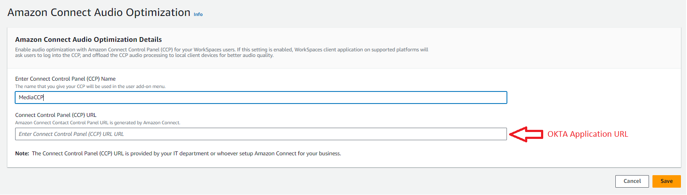
Task: Click the CCP Name input field containing MediaCCP
Action: (x=261, y=97)
